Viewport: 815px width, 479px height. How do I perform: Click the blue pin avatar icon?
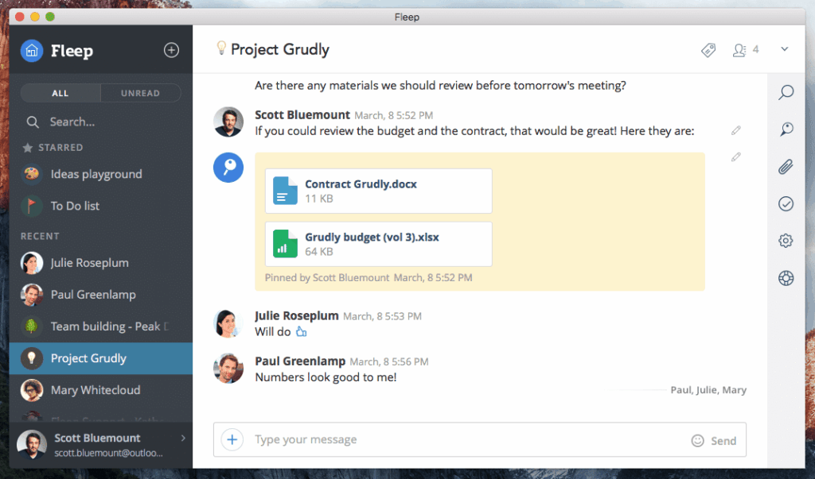pyautogui.click(x=228, y=167)
